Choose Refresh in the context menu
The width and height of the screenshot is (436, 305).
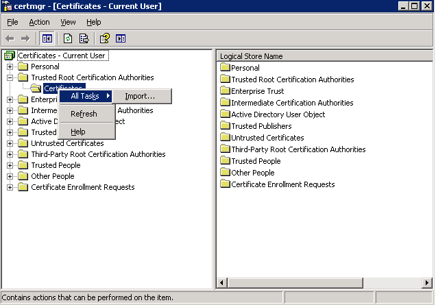click(x=86, y=114)
